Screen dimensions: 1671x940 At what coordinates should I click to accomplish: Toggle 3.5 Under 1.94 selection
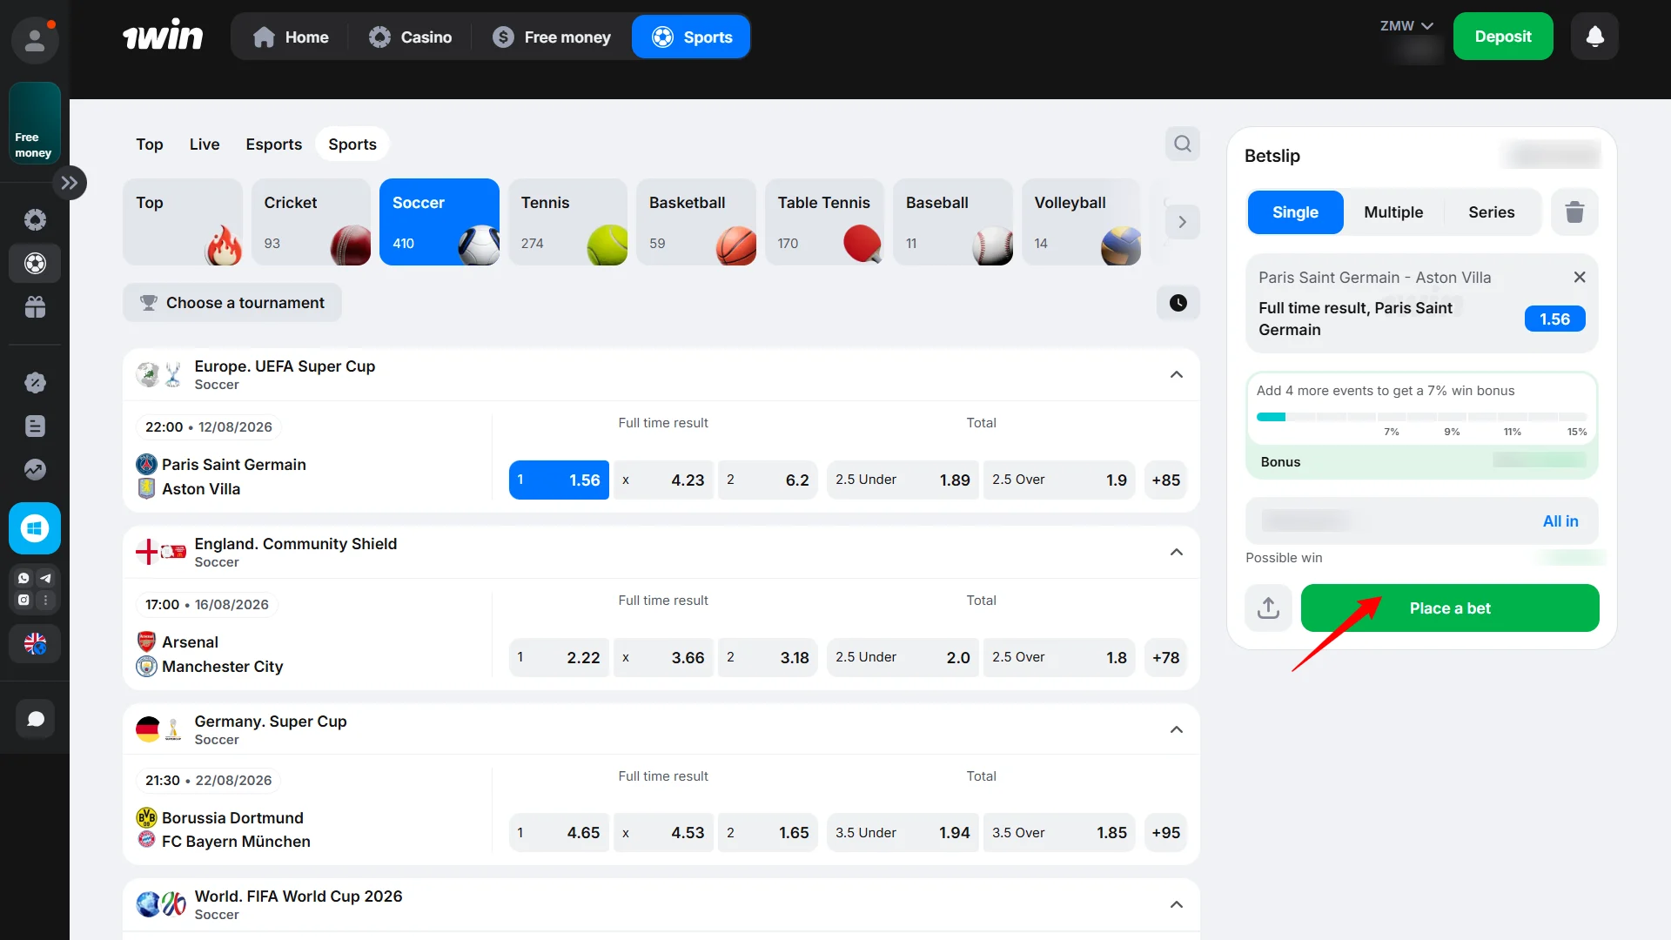(x=903, y=832)
